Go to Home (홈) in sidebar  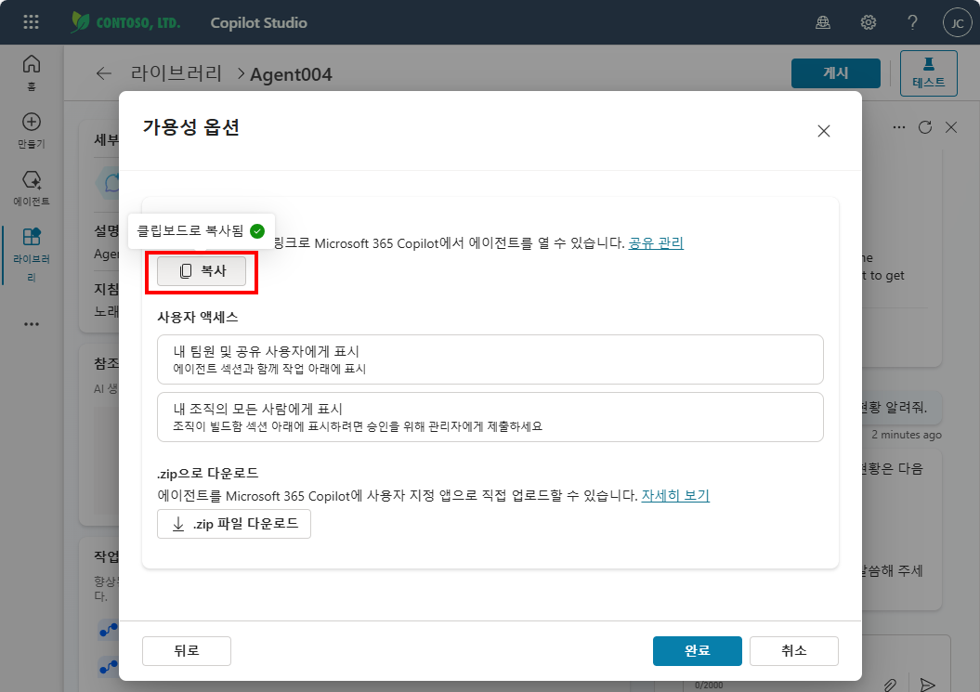(x=32, y=72)
